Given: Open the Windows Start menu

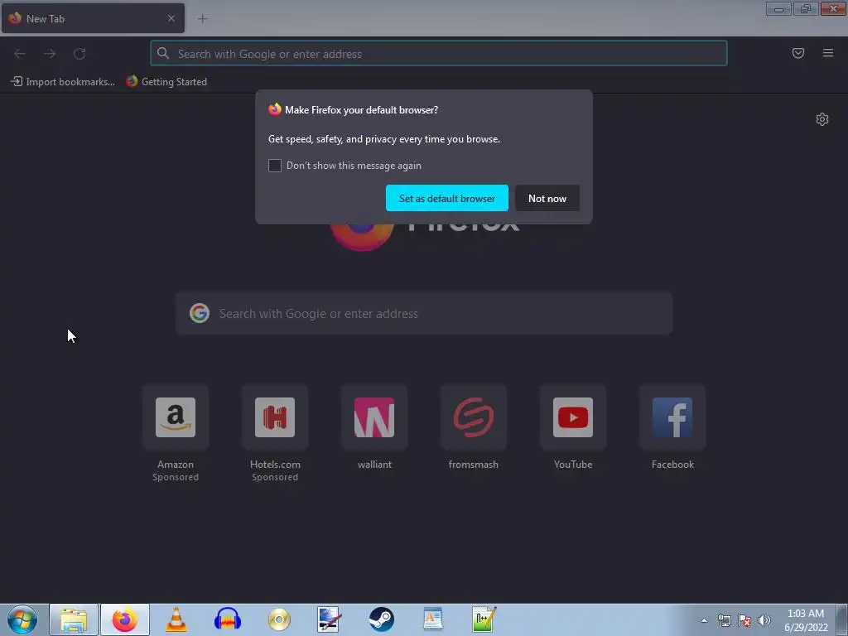Looking at the screenshot, I should (22, 619).
